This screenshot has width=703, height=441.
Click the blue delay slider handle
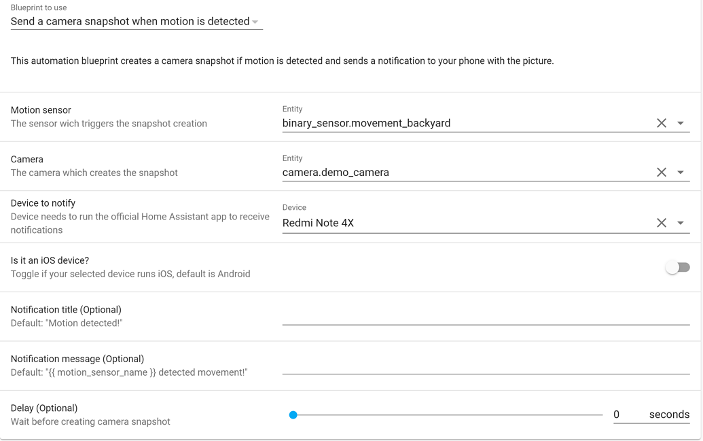click(x=293, y=414)
